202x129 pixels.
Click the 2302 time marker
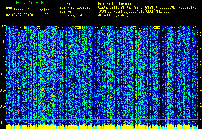point(41,28)
